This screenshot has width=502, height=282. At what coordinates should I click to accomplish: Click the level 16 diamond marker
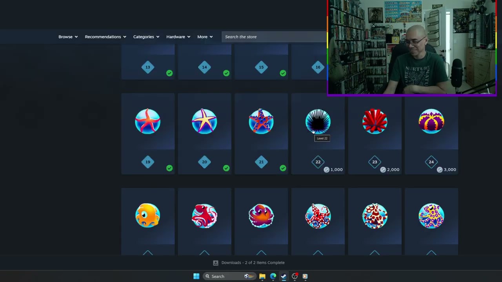(318, 67)
